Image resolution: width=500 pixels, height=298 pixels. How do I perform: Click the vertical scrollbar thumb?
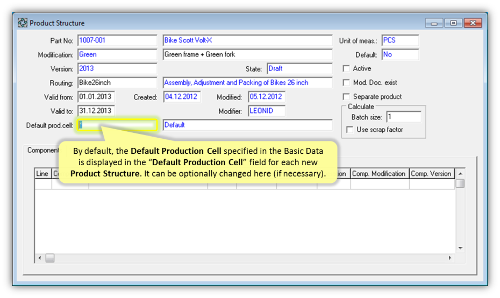tap(460, 183)
